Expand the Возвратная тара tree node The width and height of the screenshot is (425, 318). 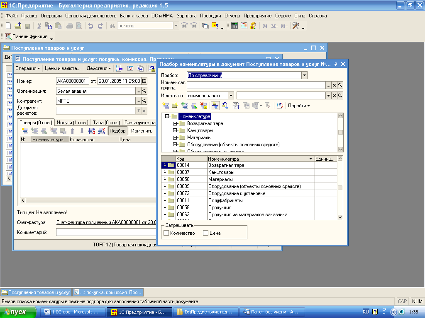[x=175, y=123]
